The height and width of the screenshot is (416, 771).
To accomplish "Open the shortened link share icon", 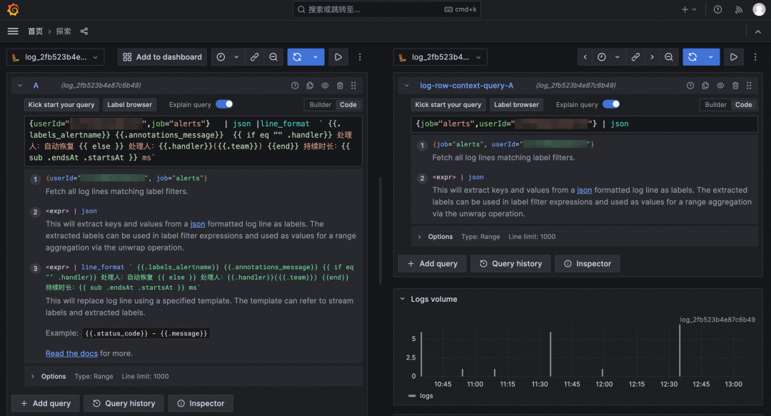I will pyautogui.click(x=254, y=56).
